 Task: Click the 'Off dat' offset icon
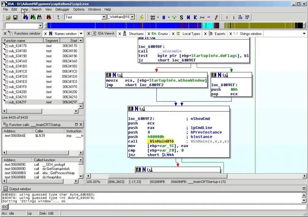pos(153,18)
